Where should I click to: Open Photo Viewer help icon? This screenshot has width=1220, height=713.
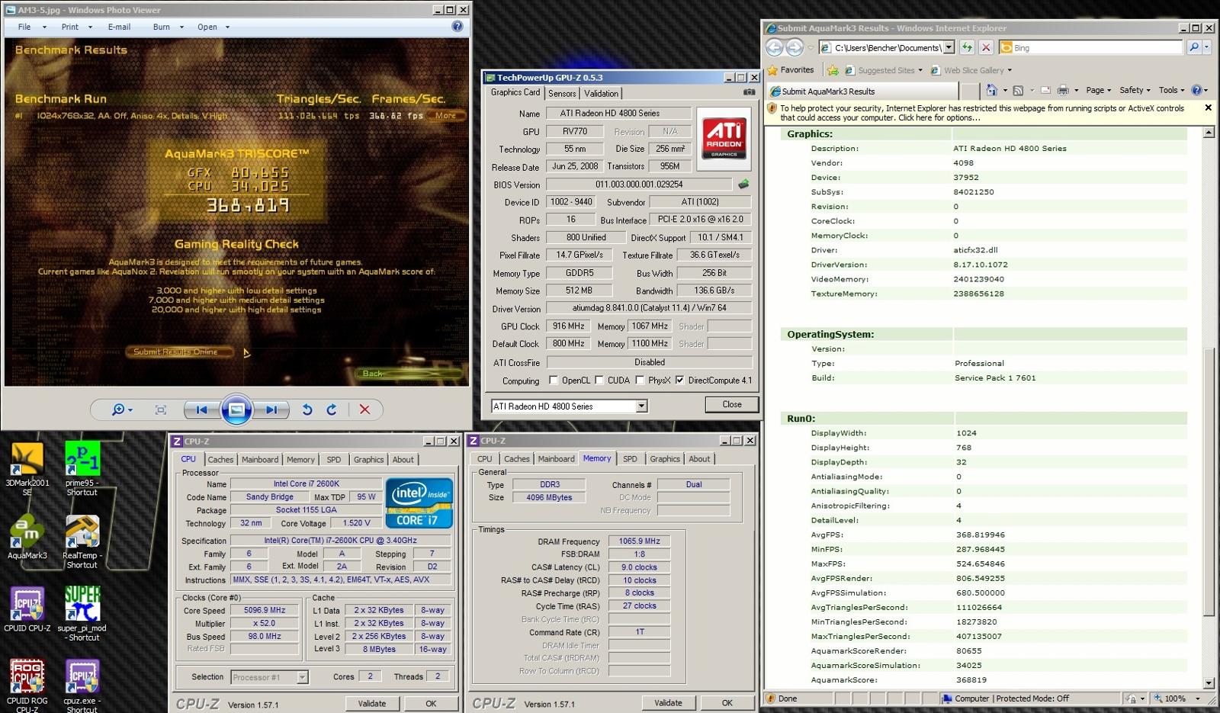coord(457,26)
